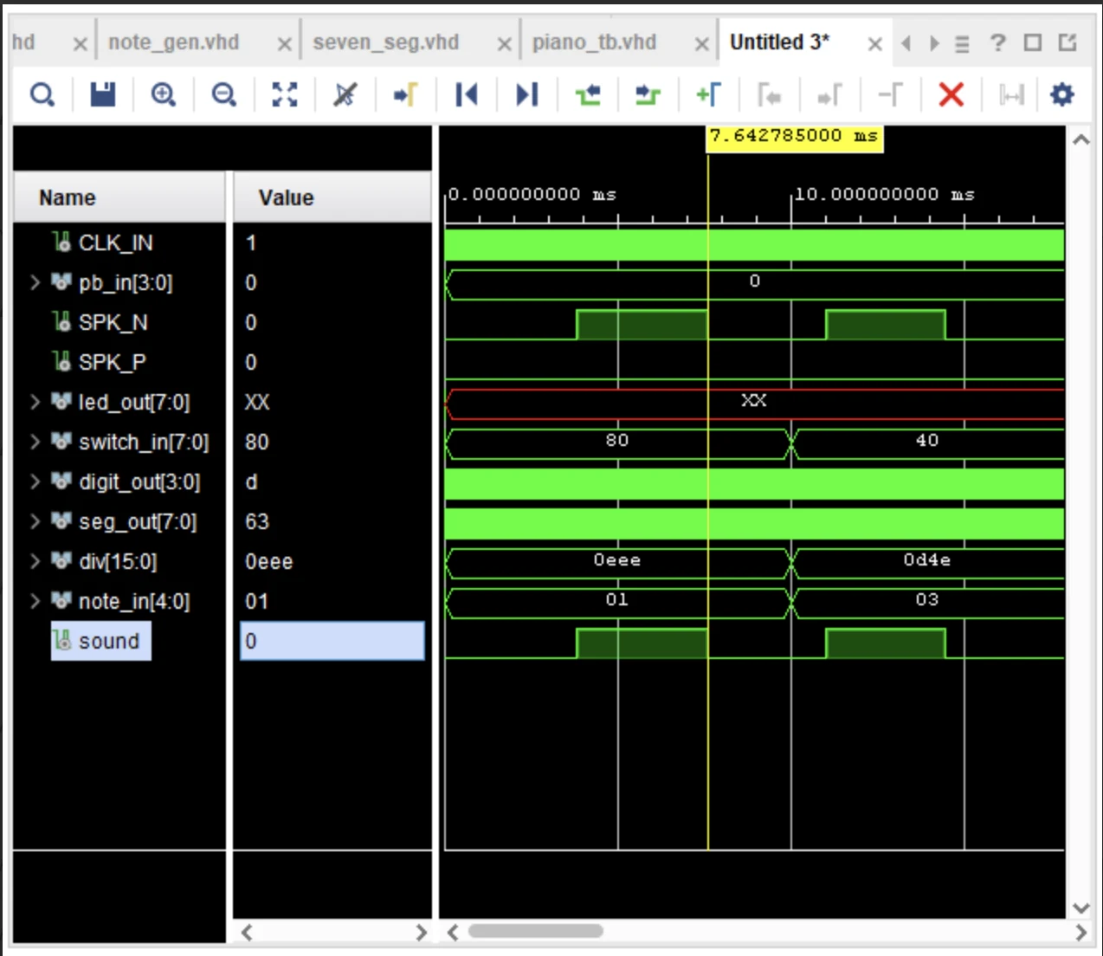The image size is (1103, 956).
Task: Expand the note_in[4:0] bus
Action: point(35,601)
